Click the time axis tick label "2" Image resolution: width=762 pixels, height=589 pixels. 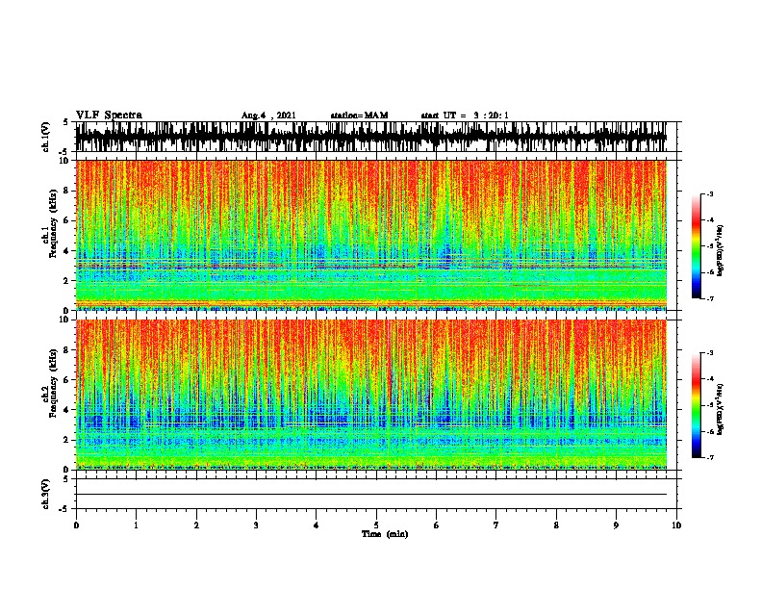[196, 525]
